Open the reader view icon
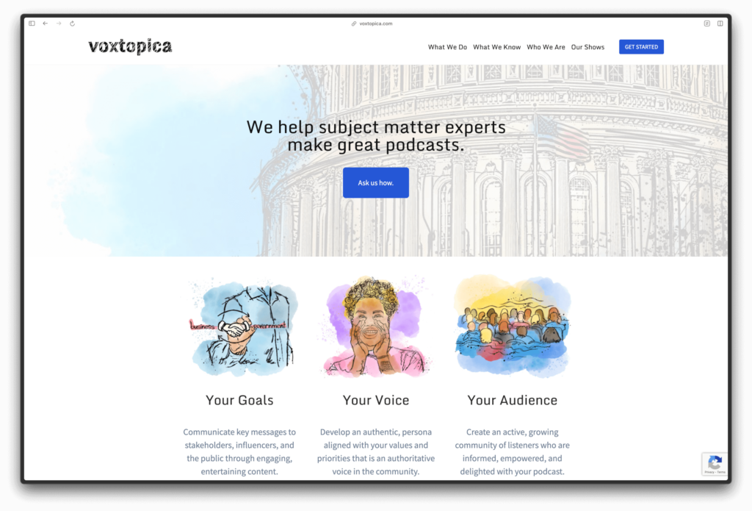 (x=707, y=24)
